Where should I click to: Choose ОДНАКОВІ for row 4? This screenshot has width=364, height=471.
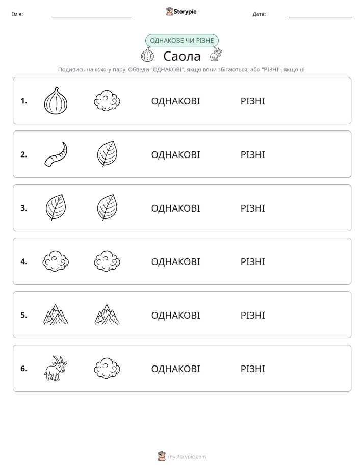[x=175, y=262]
